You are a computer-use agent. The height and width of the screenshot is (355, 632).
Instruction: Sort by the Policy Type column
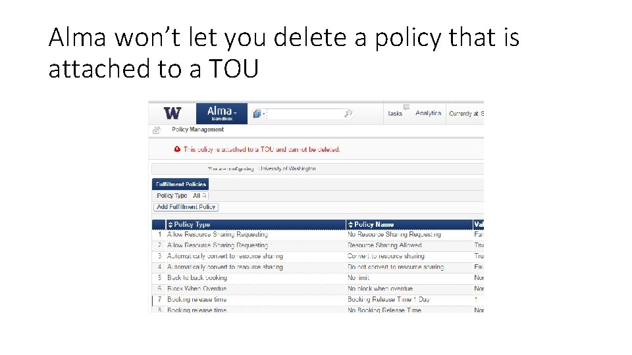coord(192,224)
